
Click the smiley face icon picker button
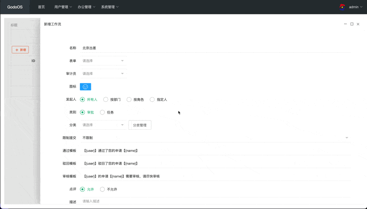[x=85, y=87]
